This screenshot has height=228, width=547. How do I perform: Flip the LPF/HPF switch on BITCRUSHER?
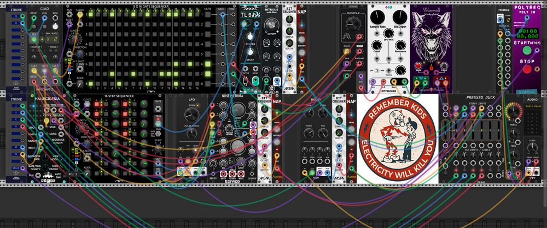[x=377, y=71]
